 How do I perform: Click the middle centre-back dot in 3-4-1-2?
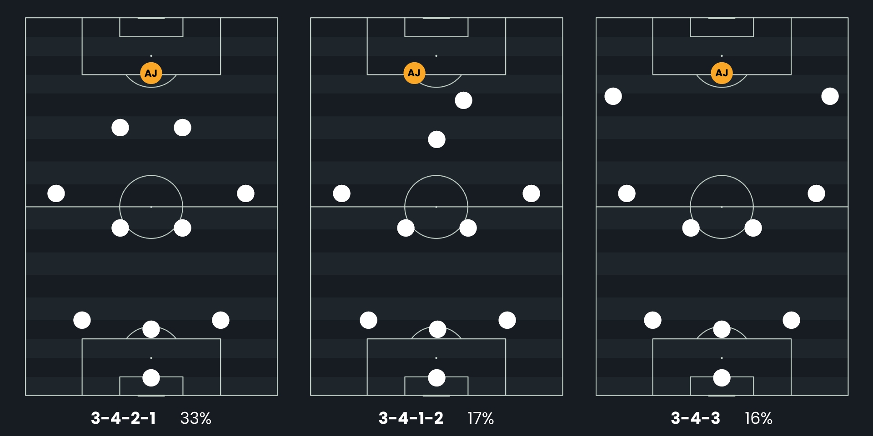click(x=437, y=329)
